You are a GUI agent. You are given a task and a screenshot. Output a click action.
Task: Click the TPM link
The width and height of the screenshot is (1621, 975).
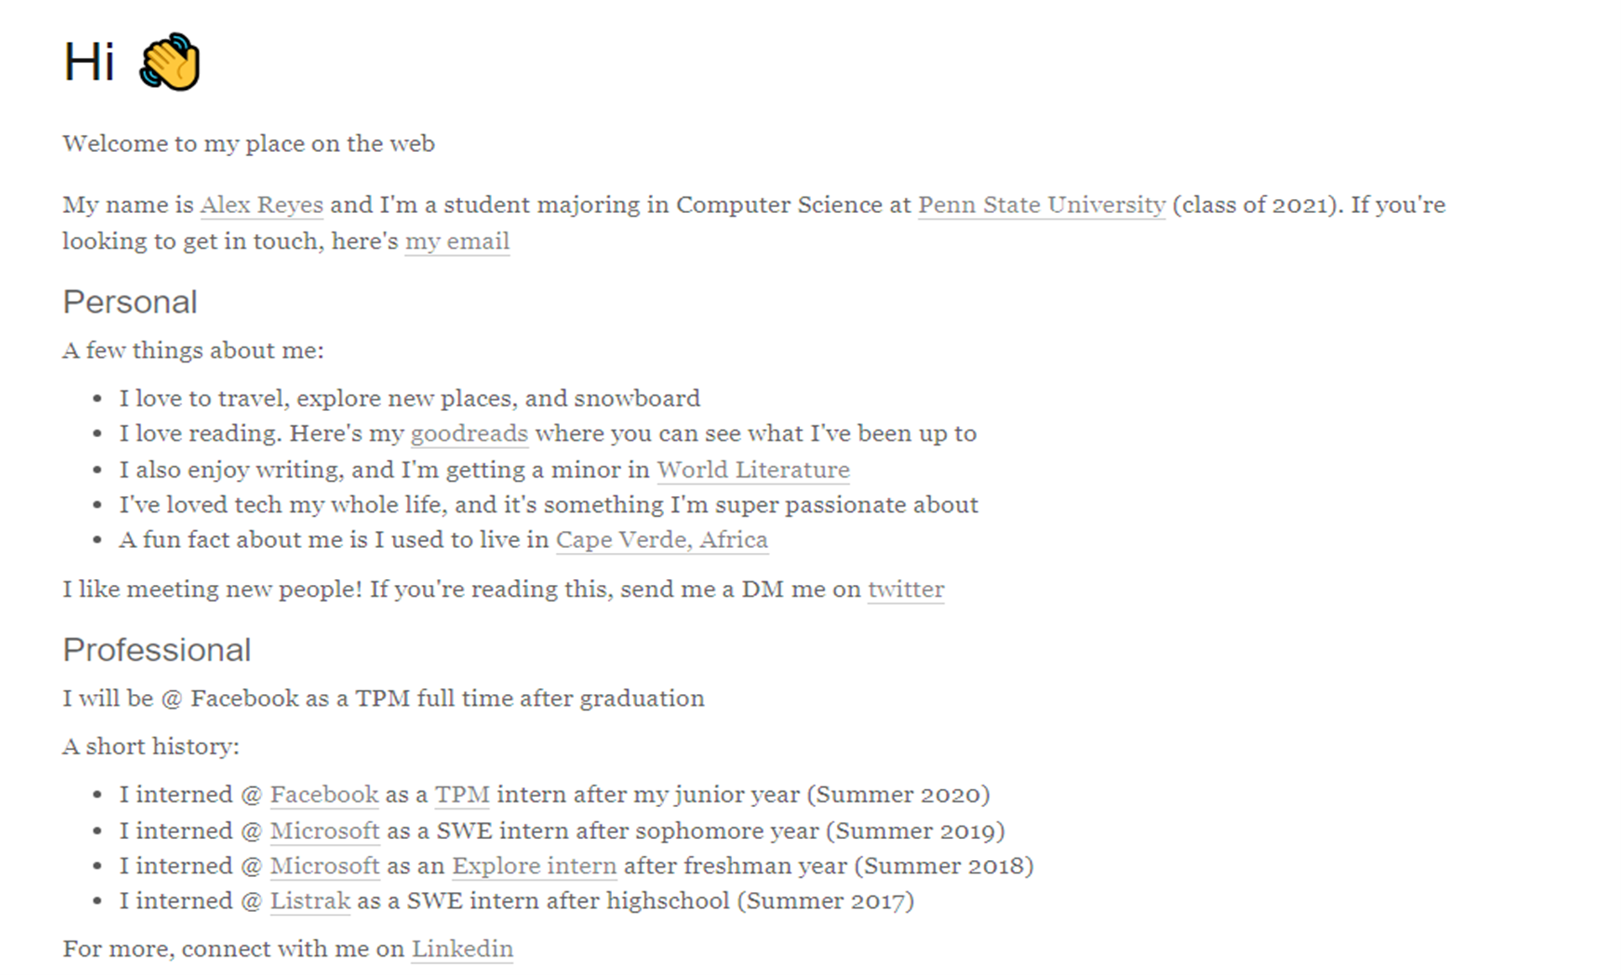(462, 795)
